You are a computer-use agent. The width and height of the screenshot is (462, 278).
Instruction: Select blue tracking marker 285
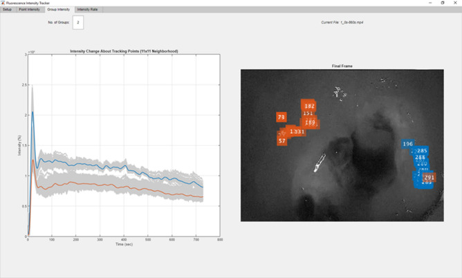(x=421, y=151)
